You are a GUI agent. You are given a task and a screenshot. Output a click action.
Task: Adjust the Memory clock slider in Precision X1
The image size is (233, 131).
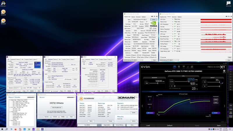[157, 83]
